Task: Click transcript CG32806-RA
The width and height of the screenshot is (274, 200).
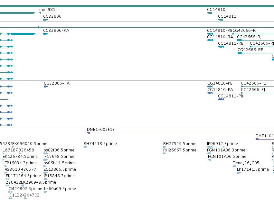Action: [56, 30]
